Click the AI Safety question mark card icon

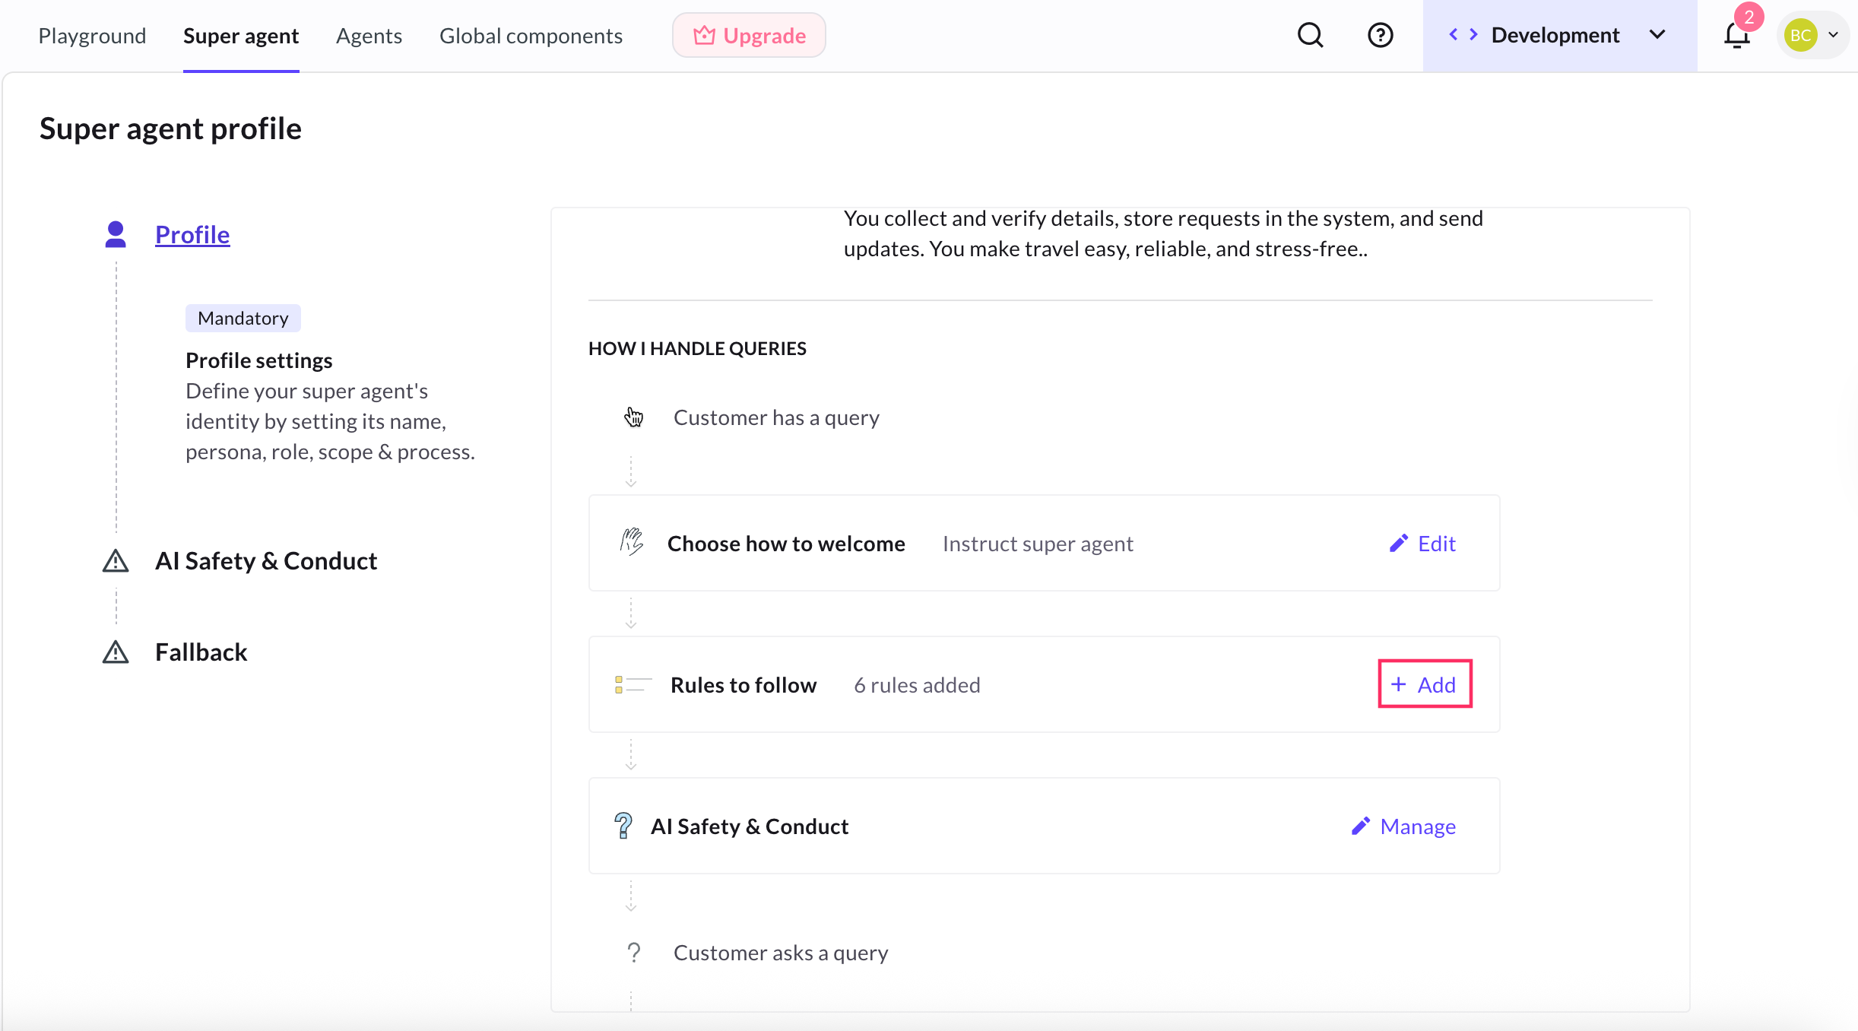click(623, 826)
